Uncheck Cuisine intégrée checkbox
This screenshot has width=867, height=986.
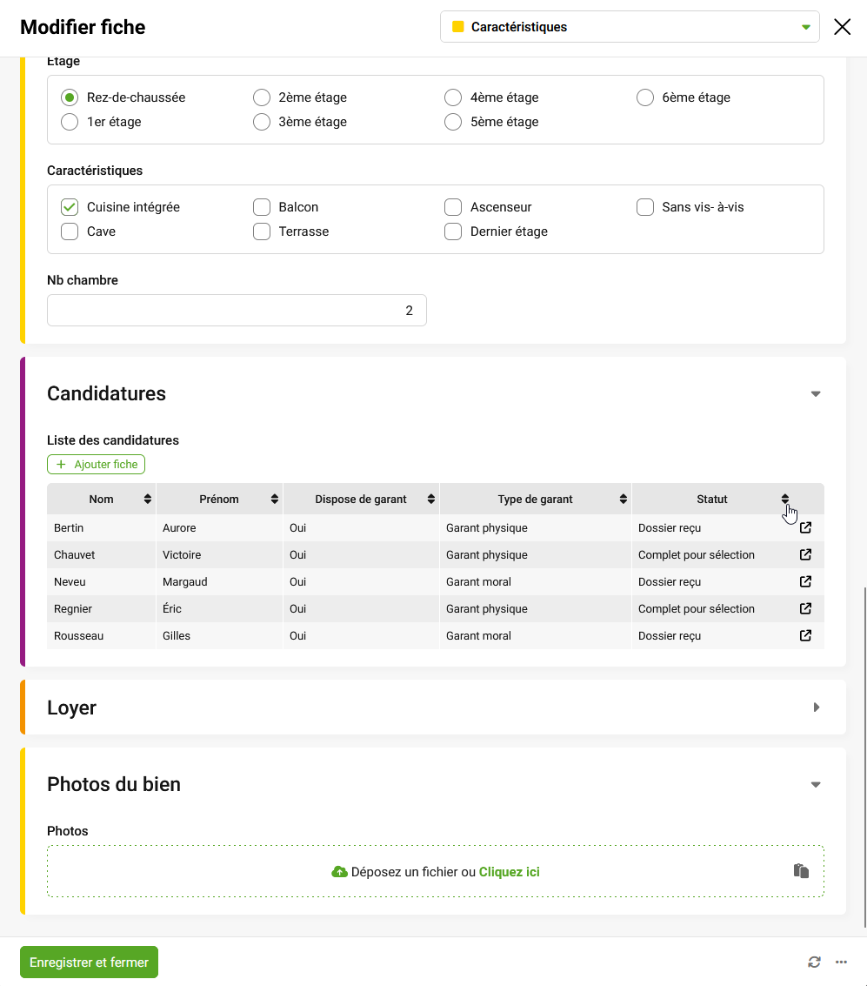70,207
